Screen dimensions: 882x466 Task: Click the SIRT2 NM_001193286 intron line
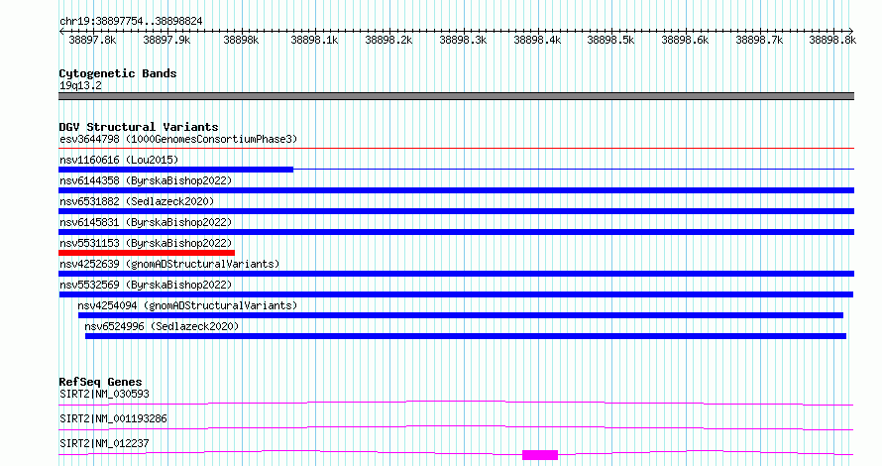coord(456,426)
